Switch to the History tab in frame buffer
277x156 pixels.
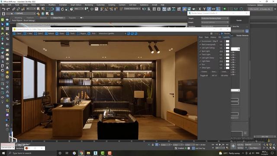click(x=213, y=37)
